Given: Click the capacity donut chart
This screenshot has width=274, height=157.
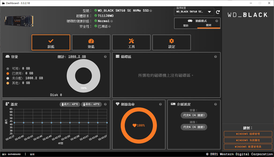Looking at the screenshot, I should tap(83, 76).
